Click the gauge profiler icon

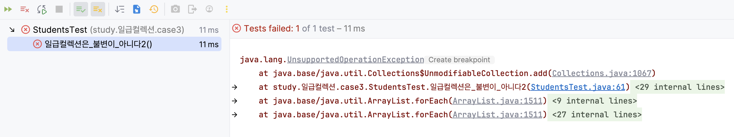[x=209, y=9]
